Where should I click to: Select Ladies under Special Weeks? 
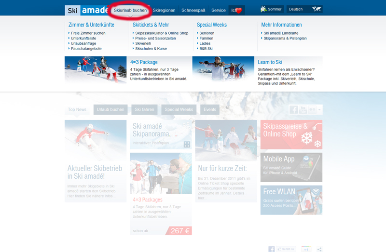(205, 43)
